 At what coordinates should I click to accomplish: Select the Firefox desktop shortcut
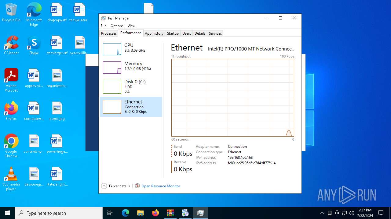[11, 111]
